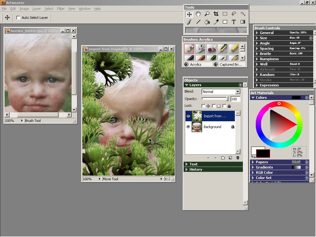Expand the History section in Objects panel
316x237 pixels.
[x=196, y=169]
